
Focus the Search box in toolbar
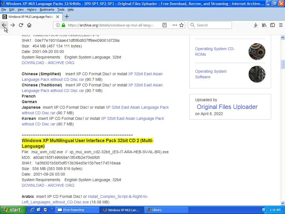coord(210,25)
